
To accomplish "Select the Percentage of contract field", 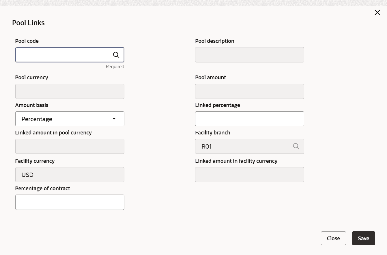I will click(x=70, y=202).
